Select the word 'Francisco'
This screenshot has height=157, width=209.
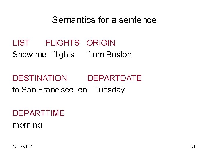(x=56, y=90)
